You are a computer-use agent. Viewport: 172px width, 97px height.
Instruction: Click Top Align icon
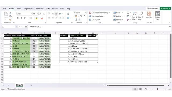tap(49, 13)
